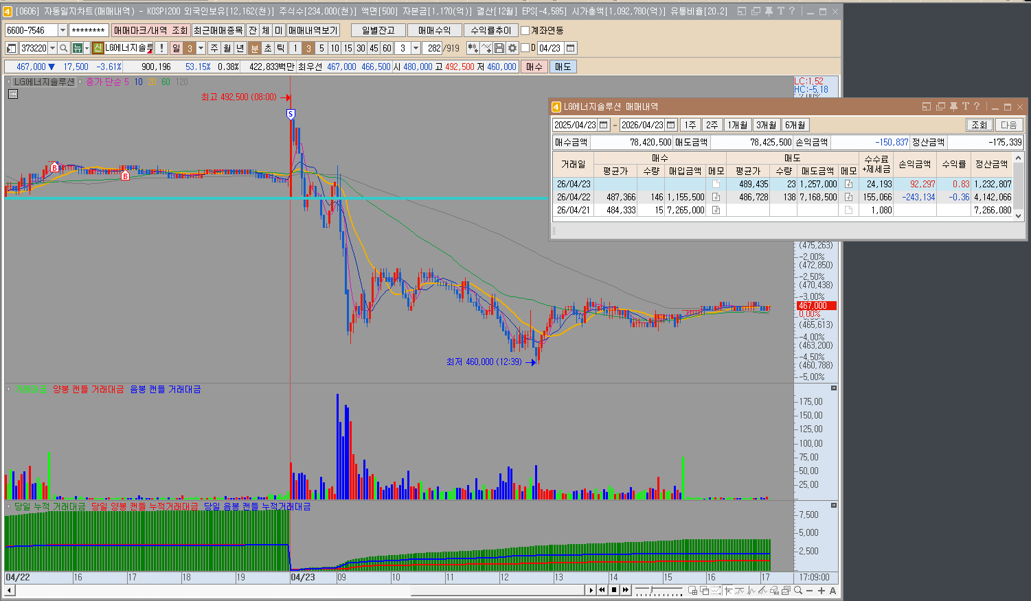Screen dimensions: 1031x601
Task: Click the 조회 button in 매매내역 window
Action: click(979, 125)
